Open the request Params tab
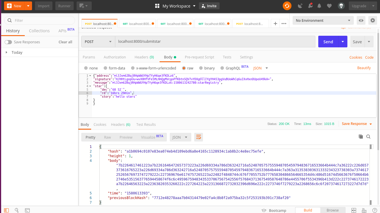The width and height of the screenshot is (380, 213). [89, 57]
